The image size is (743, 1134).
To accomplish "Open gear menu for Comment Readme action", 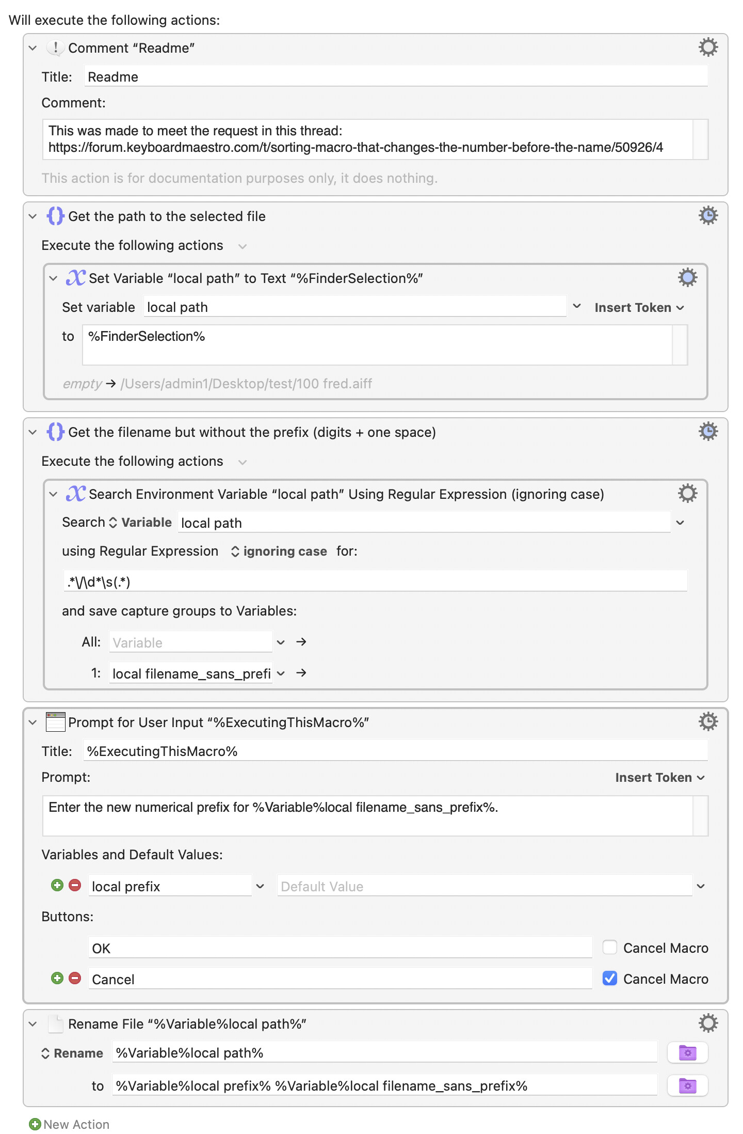I will click(x=708, y=48).
